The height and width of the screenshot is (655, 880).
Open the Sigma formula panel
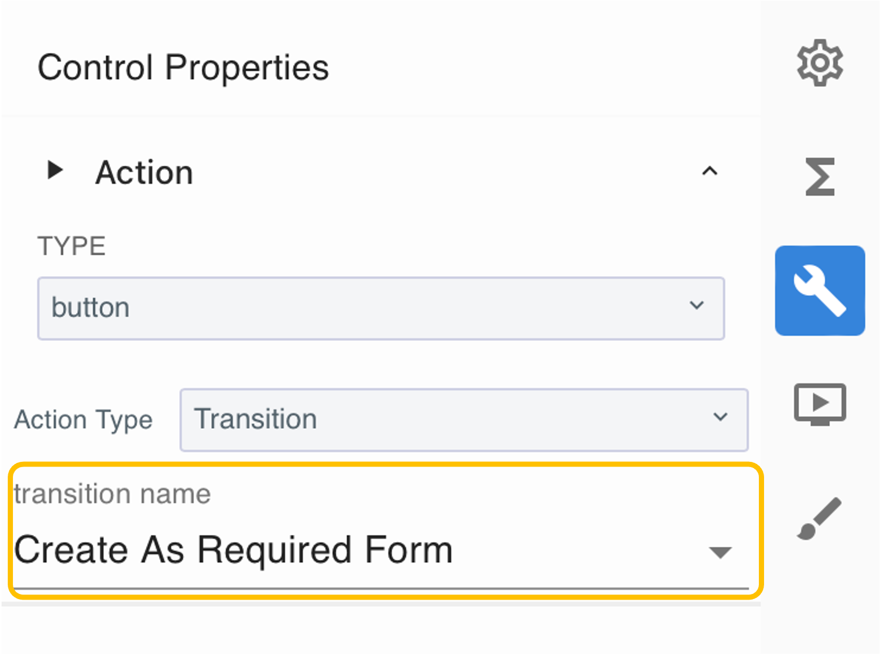click(x=820, y=177)
